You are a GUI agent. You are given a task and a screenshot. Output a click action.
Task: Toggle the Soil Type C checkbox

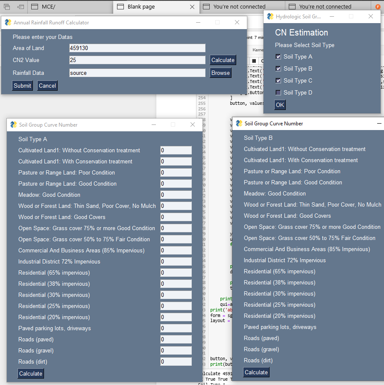tap(278, 80)
